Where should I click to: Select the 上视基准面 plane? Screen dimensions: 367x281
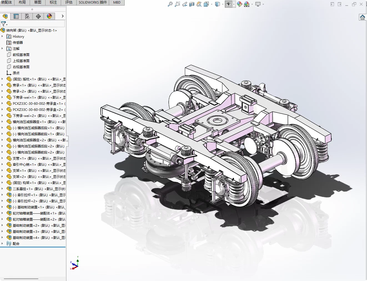click(18, 61)
